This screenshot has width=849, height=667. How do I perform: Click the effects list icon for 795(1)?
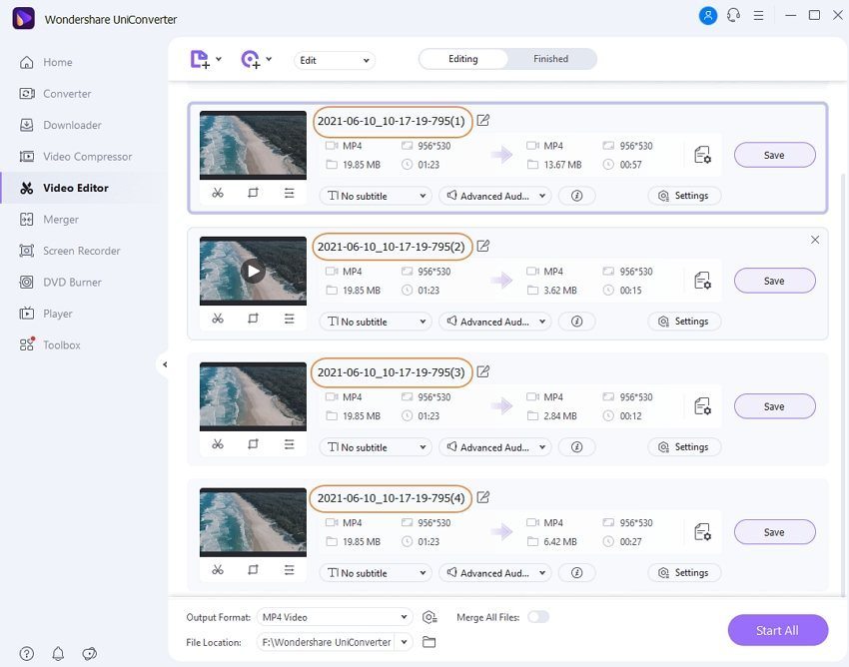point(289,193)
